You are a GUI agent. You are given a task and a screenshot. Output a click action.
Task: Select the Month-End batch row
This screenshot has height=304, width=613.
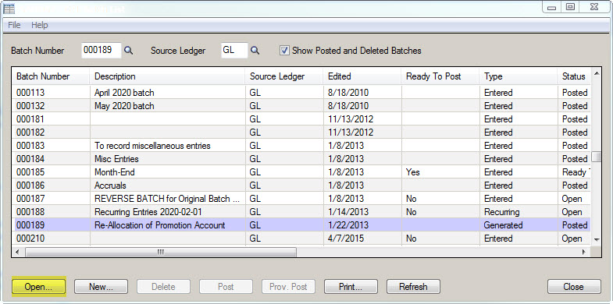pos(301,172)
